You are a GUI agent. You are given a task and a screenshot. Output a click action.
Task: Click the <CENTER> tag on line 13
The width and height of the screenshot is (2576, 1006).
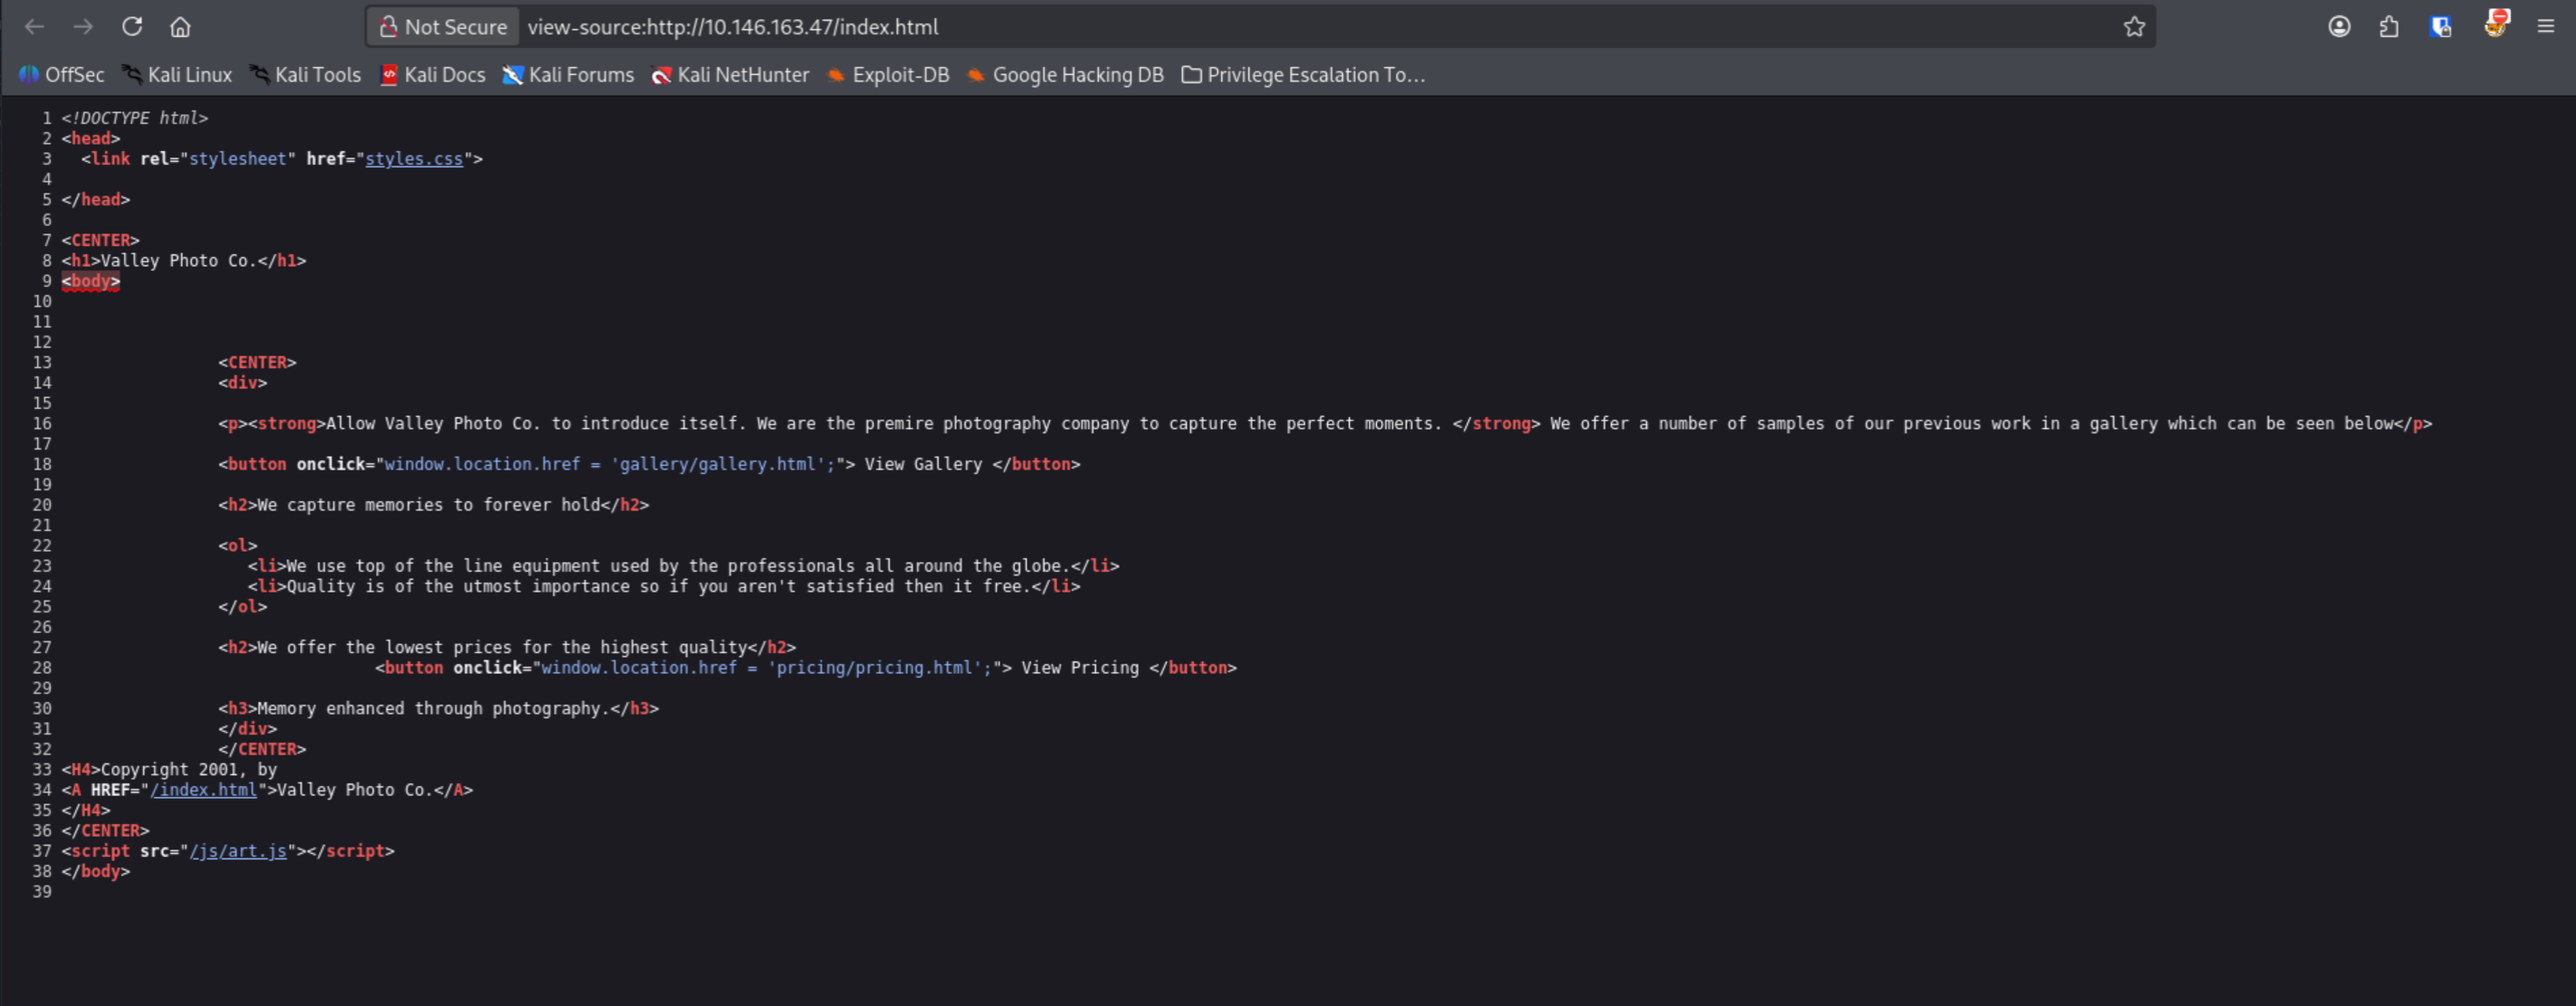coord(257,363)
